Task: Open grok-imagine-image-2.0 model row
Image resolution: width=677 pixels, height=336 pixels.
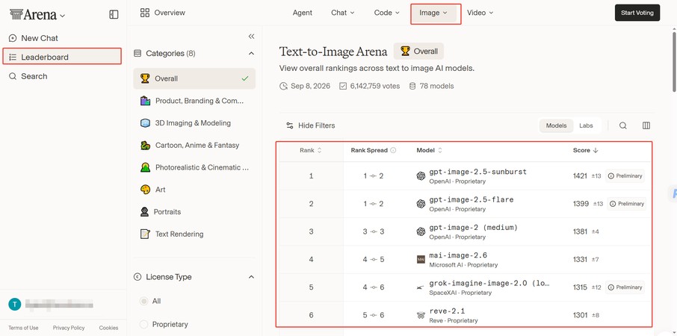Action: coord(466,287)
